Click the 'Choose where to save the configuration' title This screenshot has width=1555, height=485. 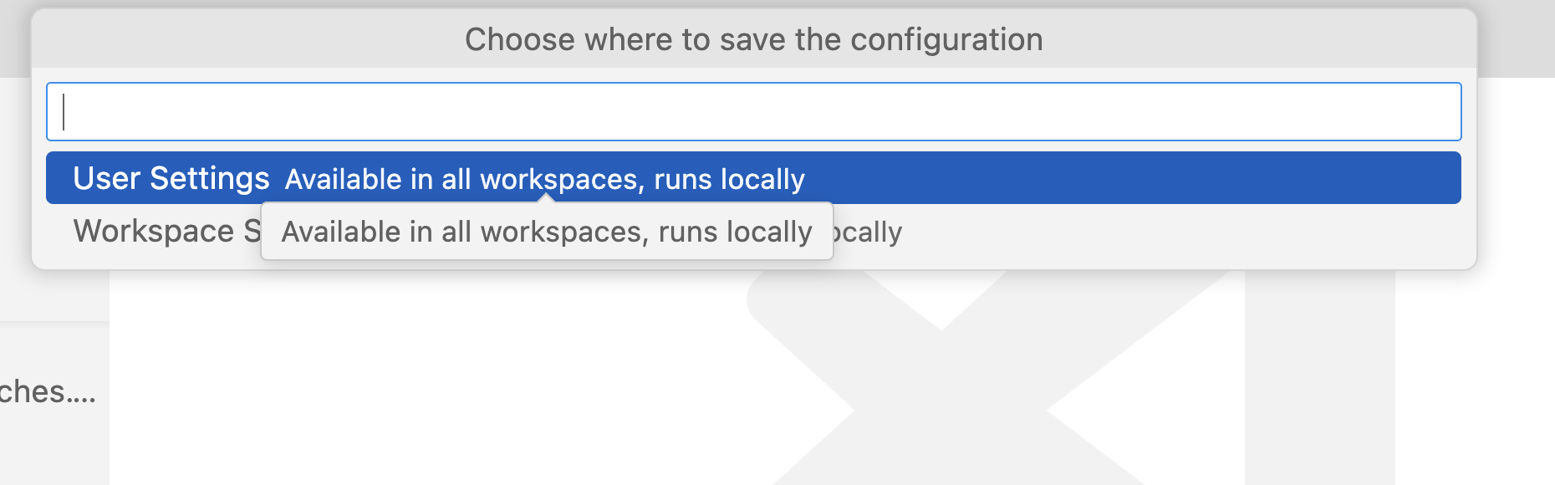[x=753, y=39]
